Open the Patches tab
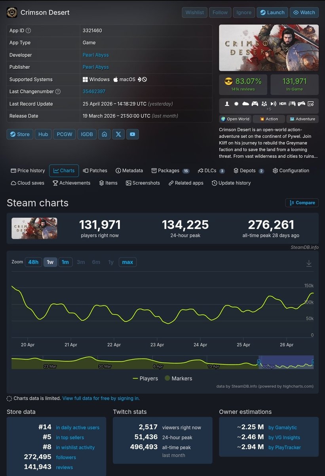This screenshot has height=476, width=325. [95, 171]
